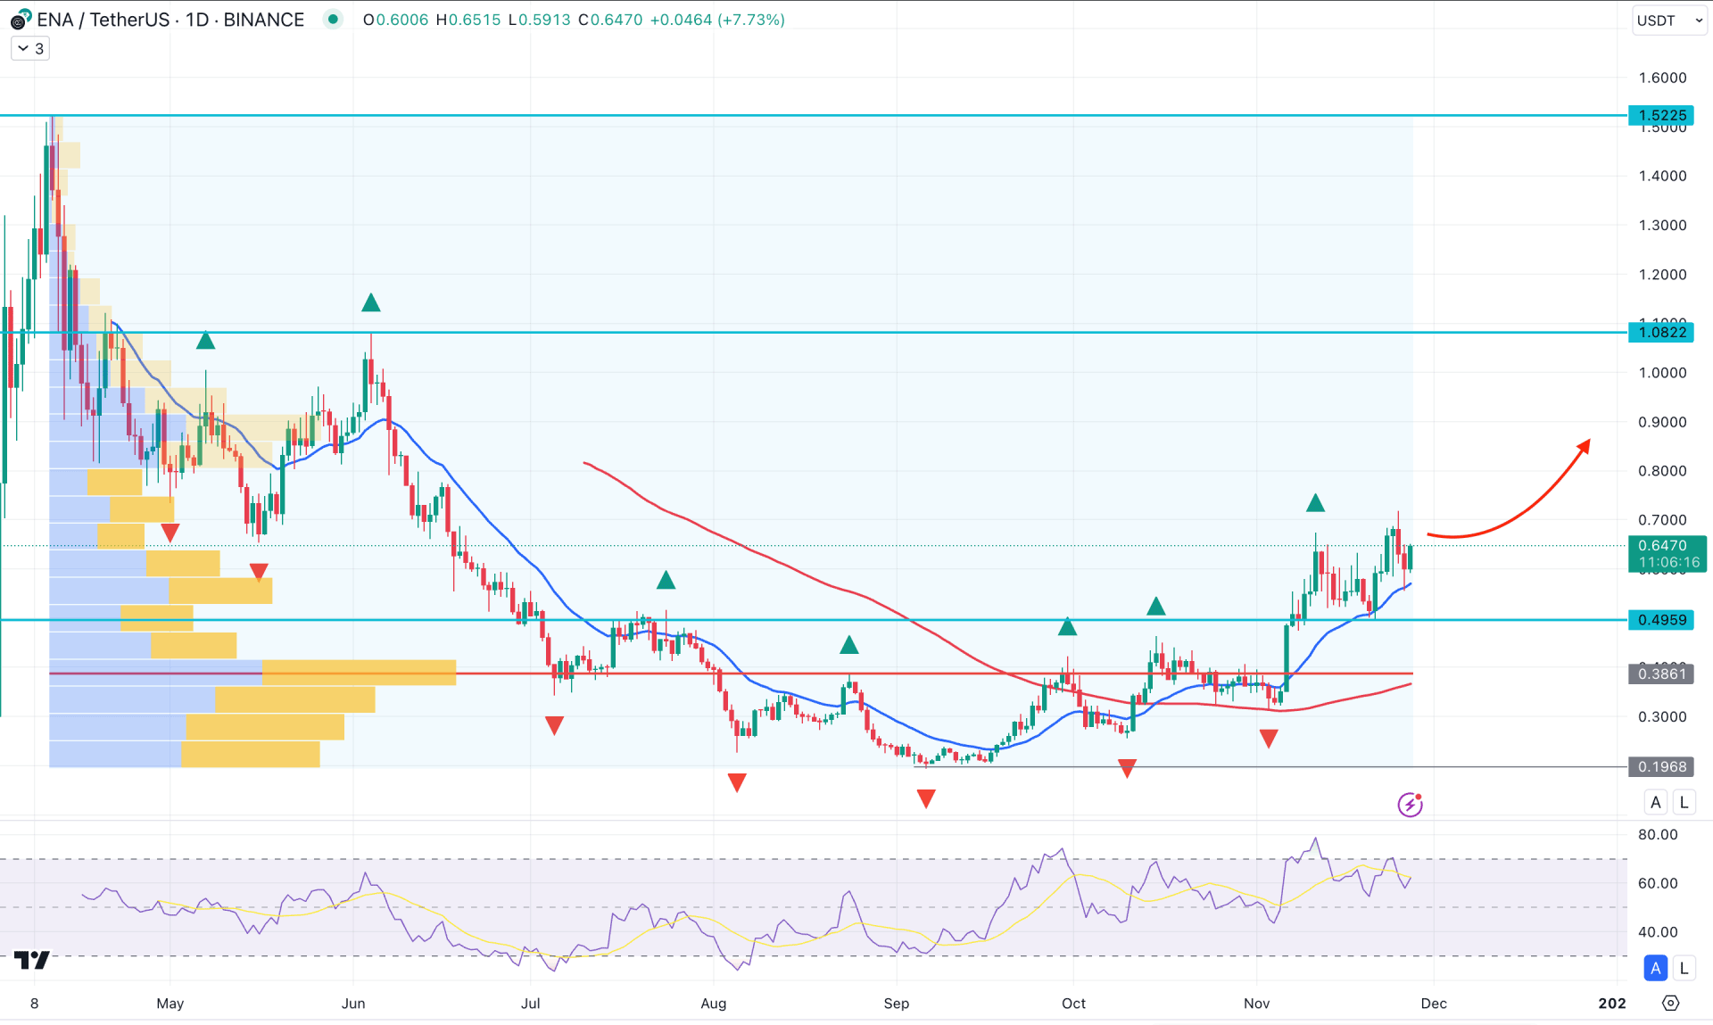Toggle auto scale A on main price axis
This screenshot has width=1713, height=1025.
coord(1656,802)
